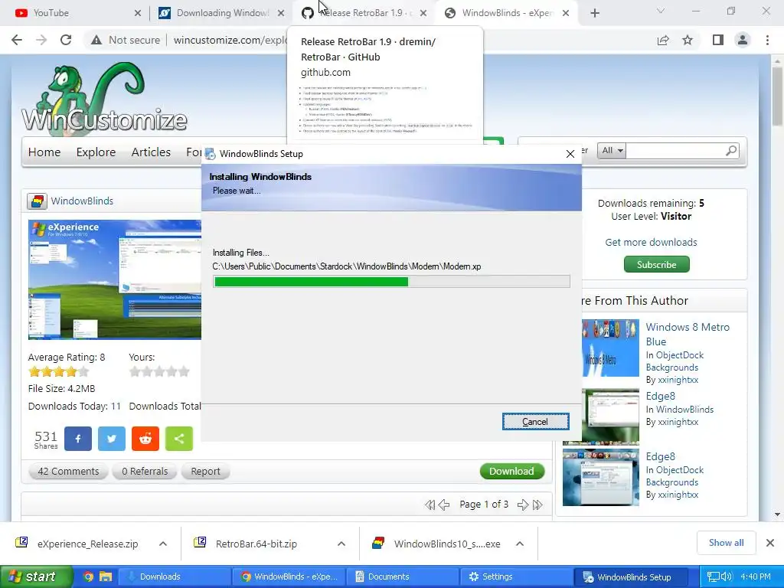Open the Windows start button

(36, 577)
